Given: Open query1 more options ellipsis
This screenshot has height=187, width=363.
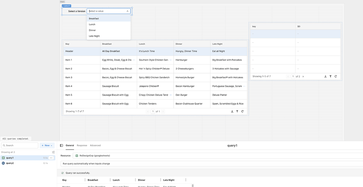Looking at the screenshot, I should pos(51,158).
